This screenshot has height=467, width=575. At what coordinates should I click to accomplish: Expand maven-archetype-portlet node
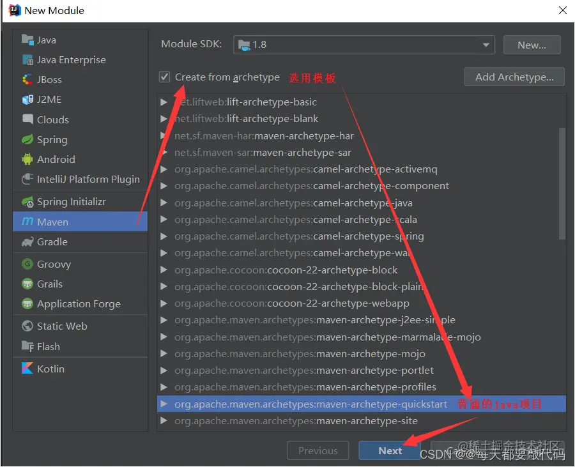tap(164, 371)
